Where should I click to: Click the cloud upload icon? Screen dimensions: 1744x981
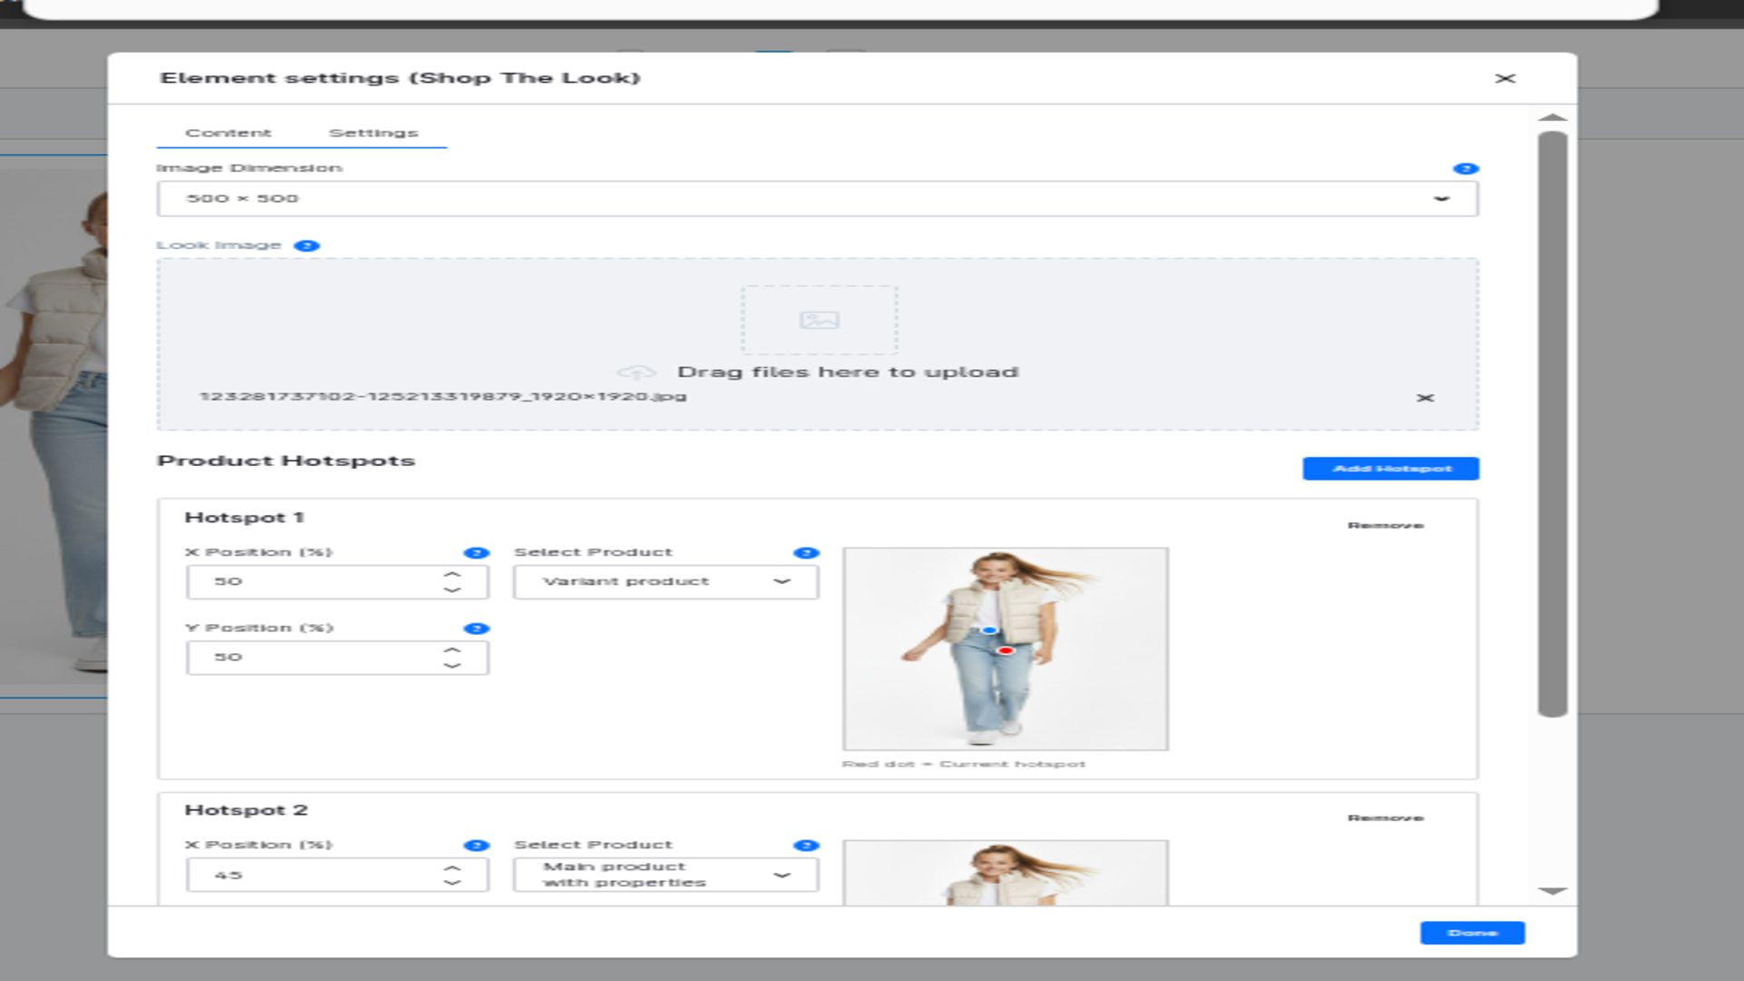pos(636,372)
